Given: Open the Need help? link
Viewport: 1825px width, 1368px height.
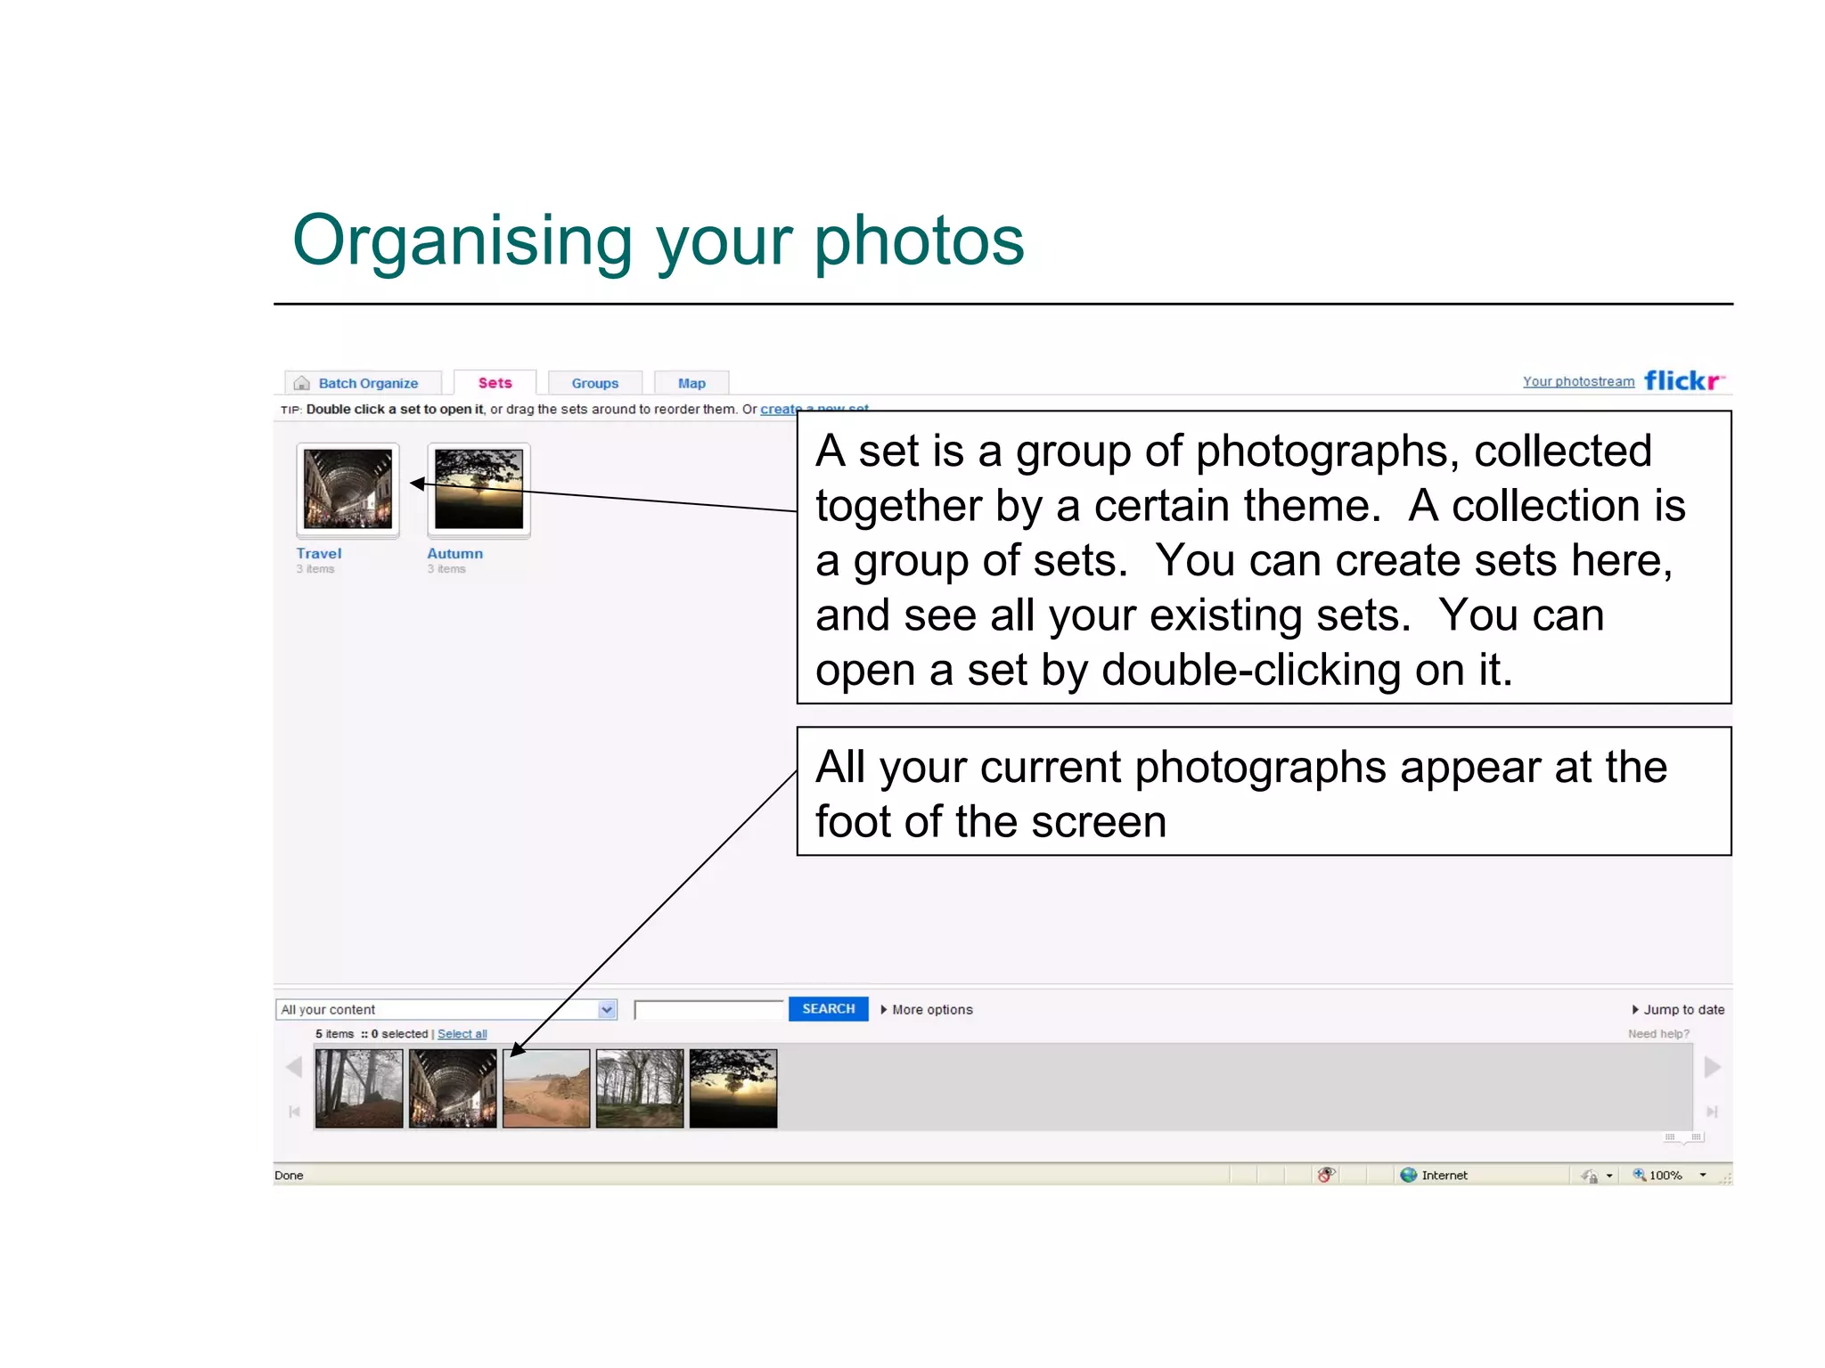Looking at the screenshot, I should (1658, 1034).
